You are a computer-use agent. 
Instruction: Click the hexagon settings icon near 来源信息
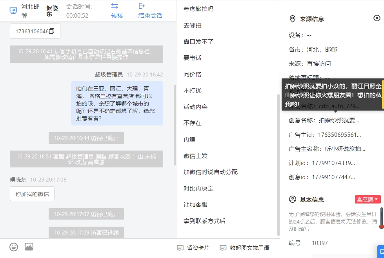coord(377,18)
